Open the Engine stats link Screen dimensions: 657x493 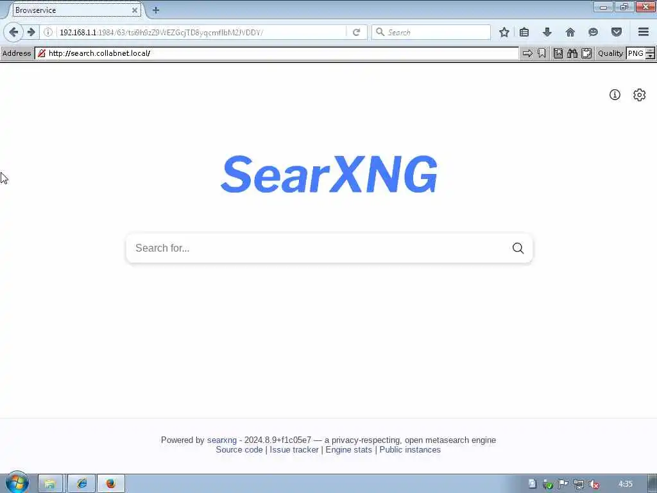click(x=348, y=449)
